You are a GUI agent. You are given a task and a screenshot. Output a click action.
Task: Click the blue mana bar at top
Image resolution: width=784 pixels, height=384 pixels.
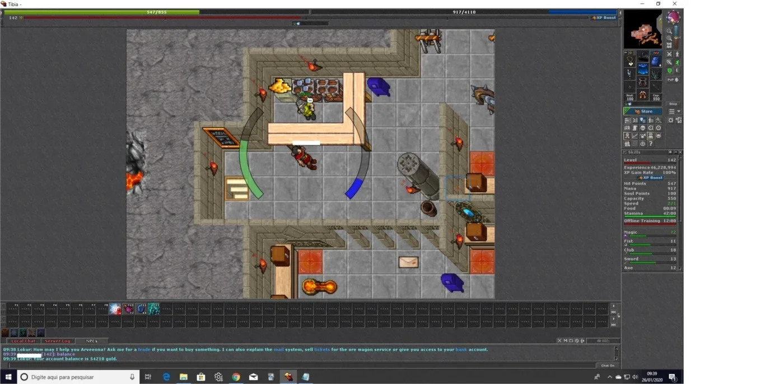click(464, 12)
